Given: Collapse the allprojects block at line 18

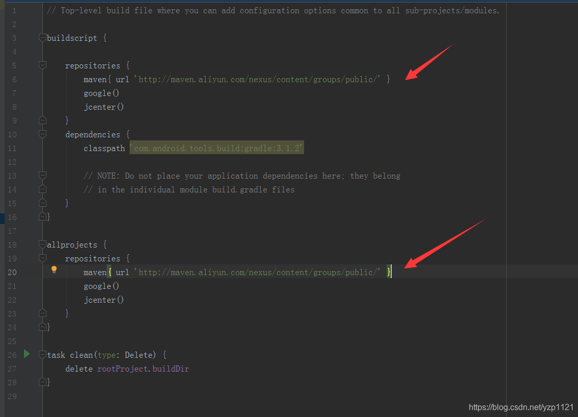Looking at the screenshot, I should (42, 244).
